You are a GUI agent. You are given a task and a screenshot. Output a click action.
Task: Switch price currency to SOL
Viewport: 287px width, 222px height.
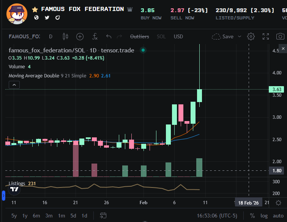click(x=161, y=36)
